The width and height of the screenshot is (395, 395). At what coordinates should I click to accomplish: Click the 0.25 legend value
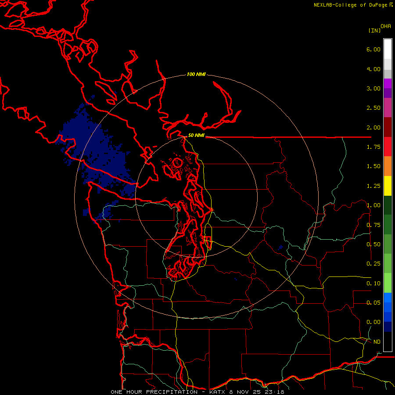coord(373,264)
